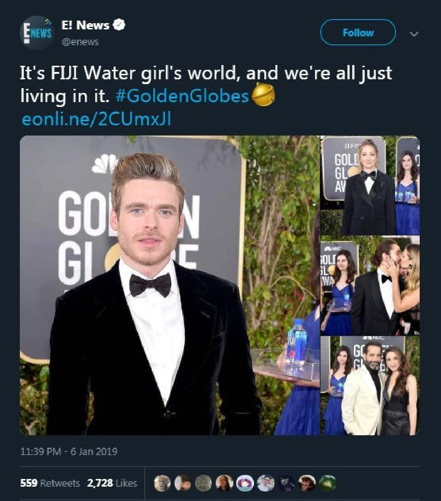View the 559 Retweets list
The height and width of the screenshot is (501, 441).
pyautogui.click(x=50, y=483)
